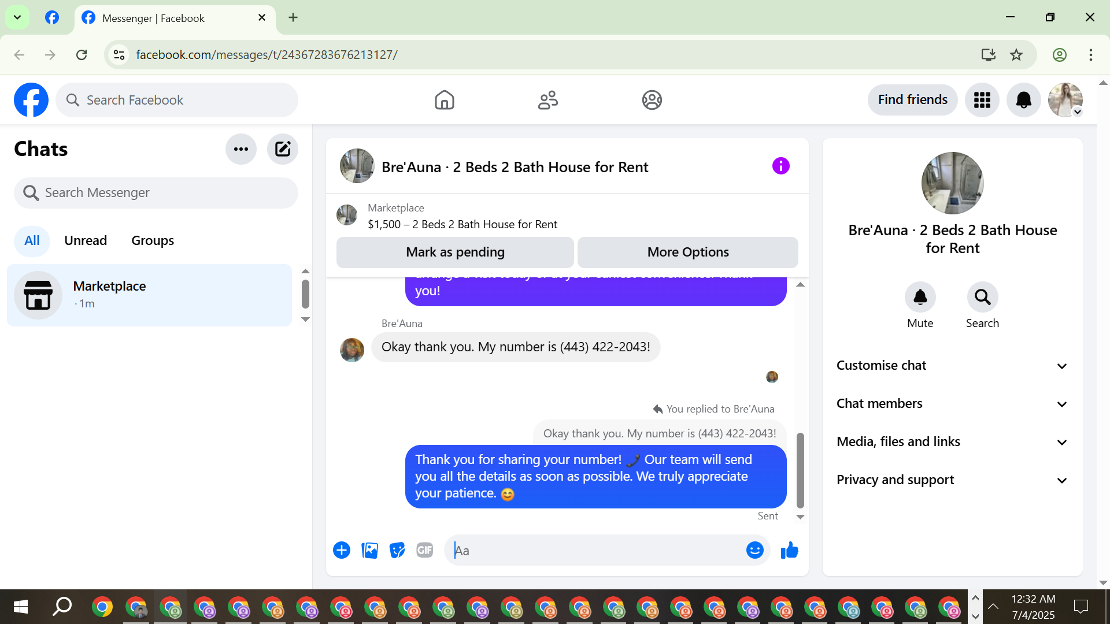Switch to the Unread chats tab
The height and width of the screenshot is (624, 1110).
(x=86, y=241)
